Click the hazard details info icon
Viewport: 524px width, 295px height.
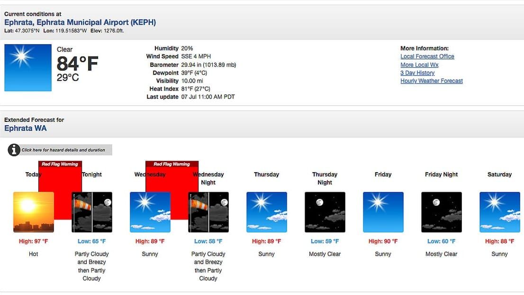point(14,150)
